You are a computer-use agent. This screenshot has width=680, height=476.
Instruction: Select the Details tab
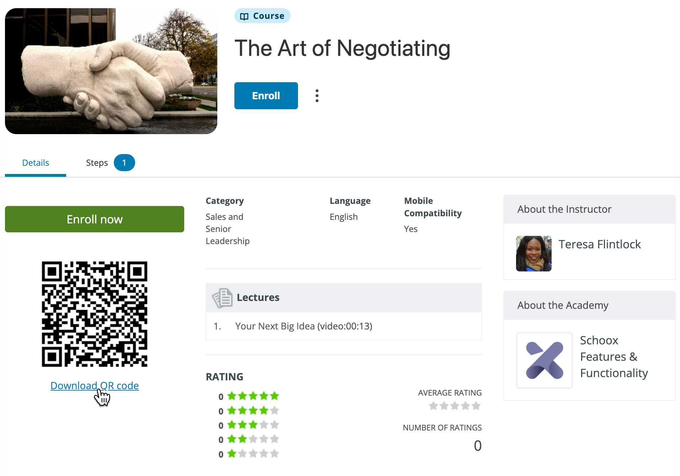click(x=36, y=163)
